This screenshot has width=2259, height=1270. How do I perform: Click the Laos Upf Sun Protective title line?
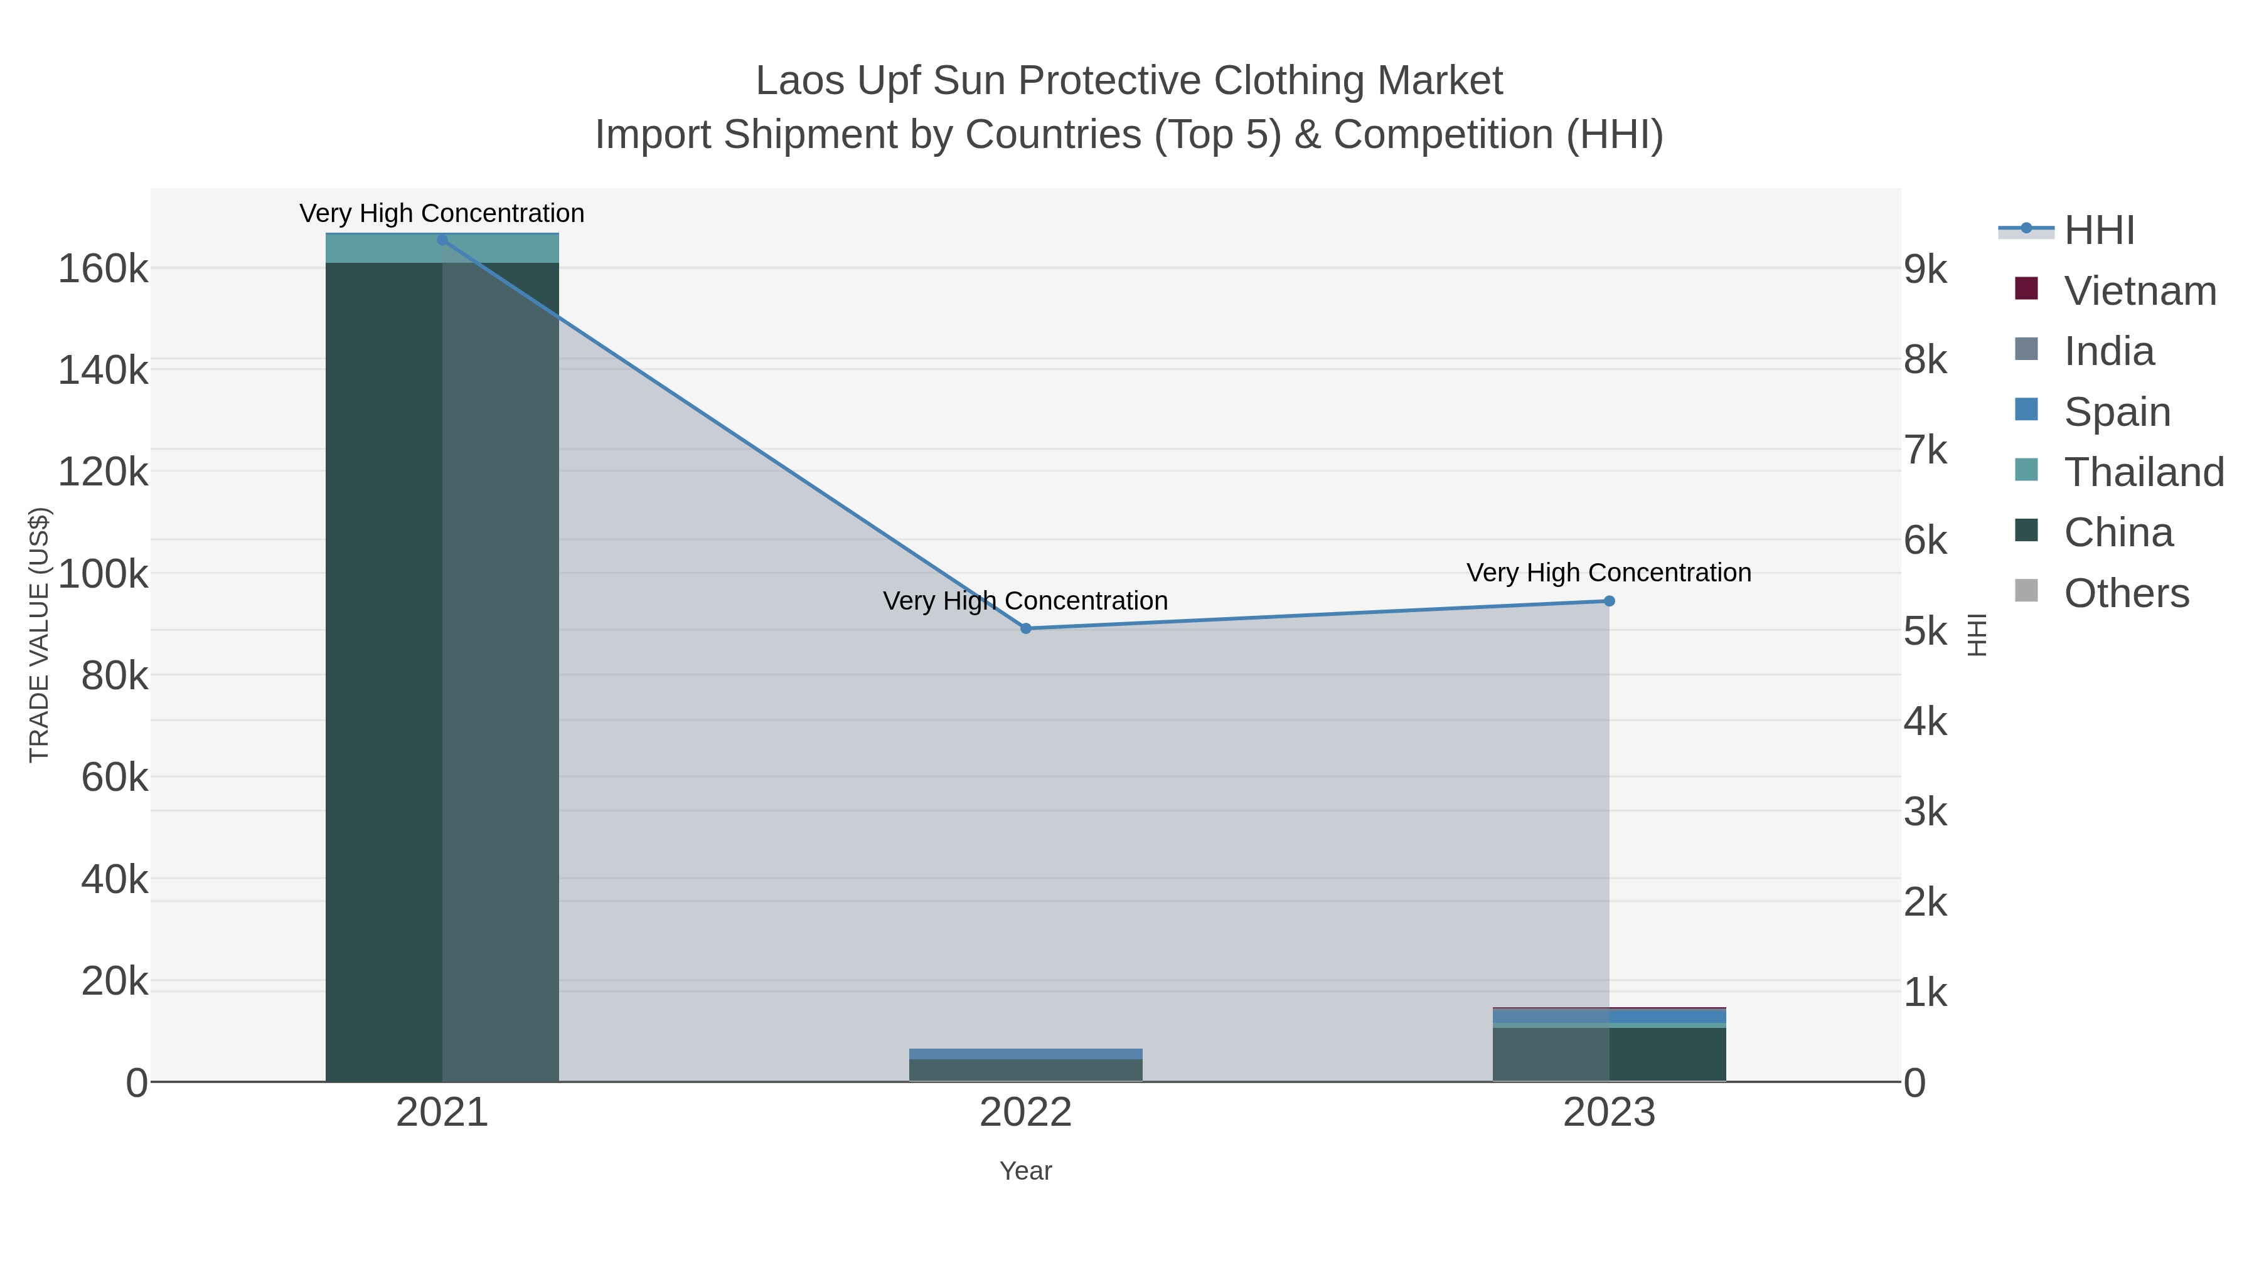coord(1129,81)
